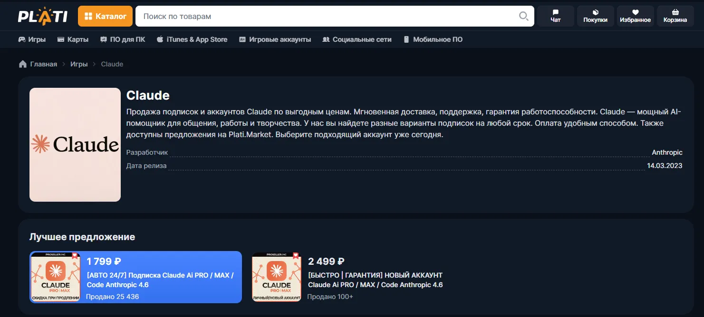Viewport: 704px width, 317px height.
Task: Favorite the 1 799 ₽ offer via heart badge
Action: [75, 254]
